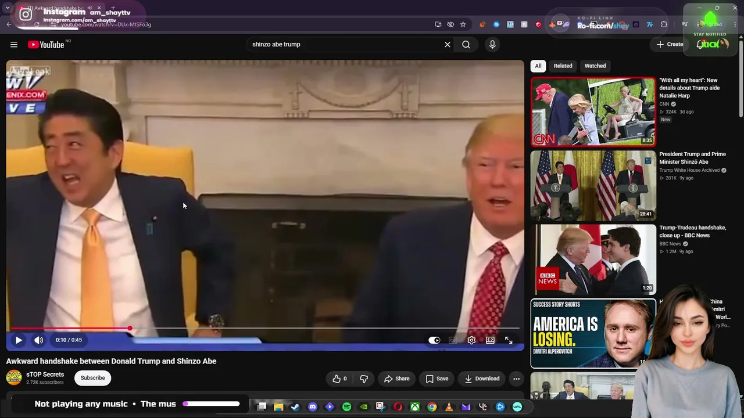Image resolution: width=744 pixels, height=418 pixels.
Task: Click the Create button
Action: coord(670,45)
